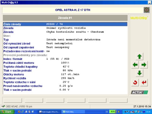The width and height of the screenshot is (152, 114).
Task: Switch to Multi-Diag Office taskbar window
Action: point(50,112)
